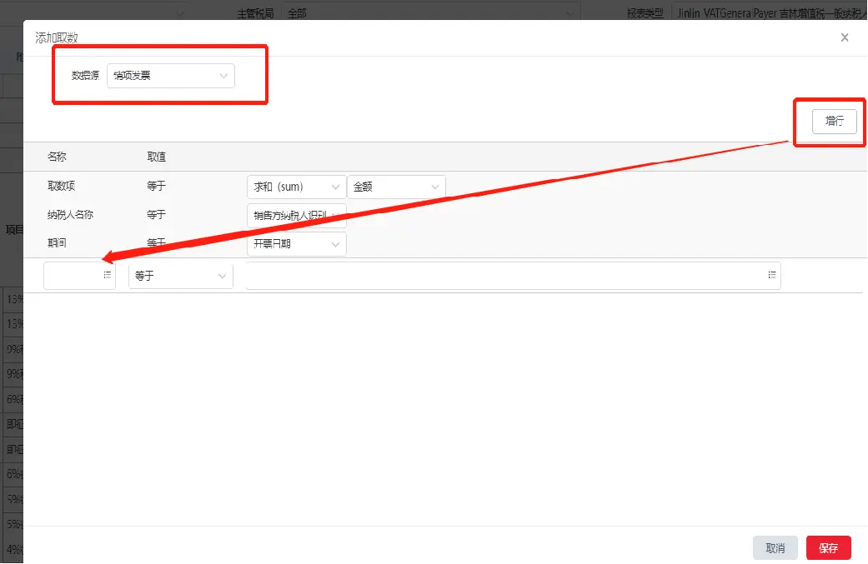Expand the 求和（sum） aggregation dropdown
The width and height of the screenshot is (868, 564).
[296, 187]
